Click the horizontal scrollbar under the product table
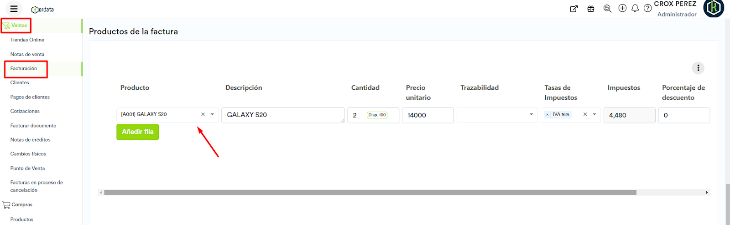730x225 pixels. [x=370, y=193]
